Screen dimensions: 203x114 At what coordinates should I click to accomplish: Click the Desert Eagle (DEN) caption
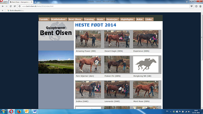coord(114,51)
